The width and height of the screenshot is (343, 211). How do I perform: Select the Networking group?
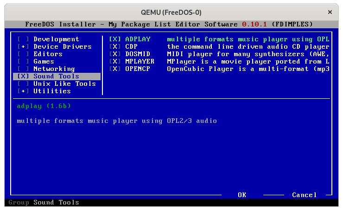[x=54, y=69]
